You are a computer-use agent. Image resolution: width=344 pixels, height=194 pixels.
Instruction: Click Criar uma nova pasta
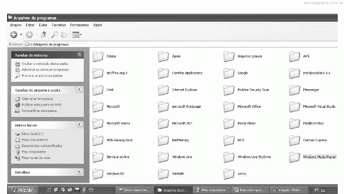[x=37, y=99]
